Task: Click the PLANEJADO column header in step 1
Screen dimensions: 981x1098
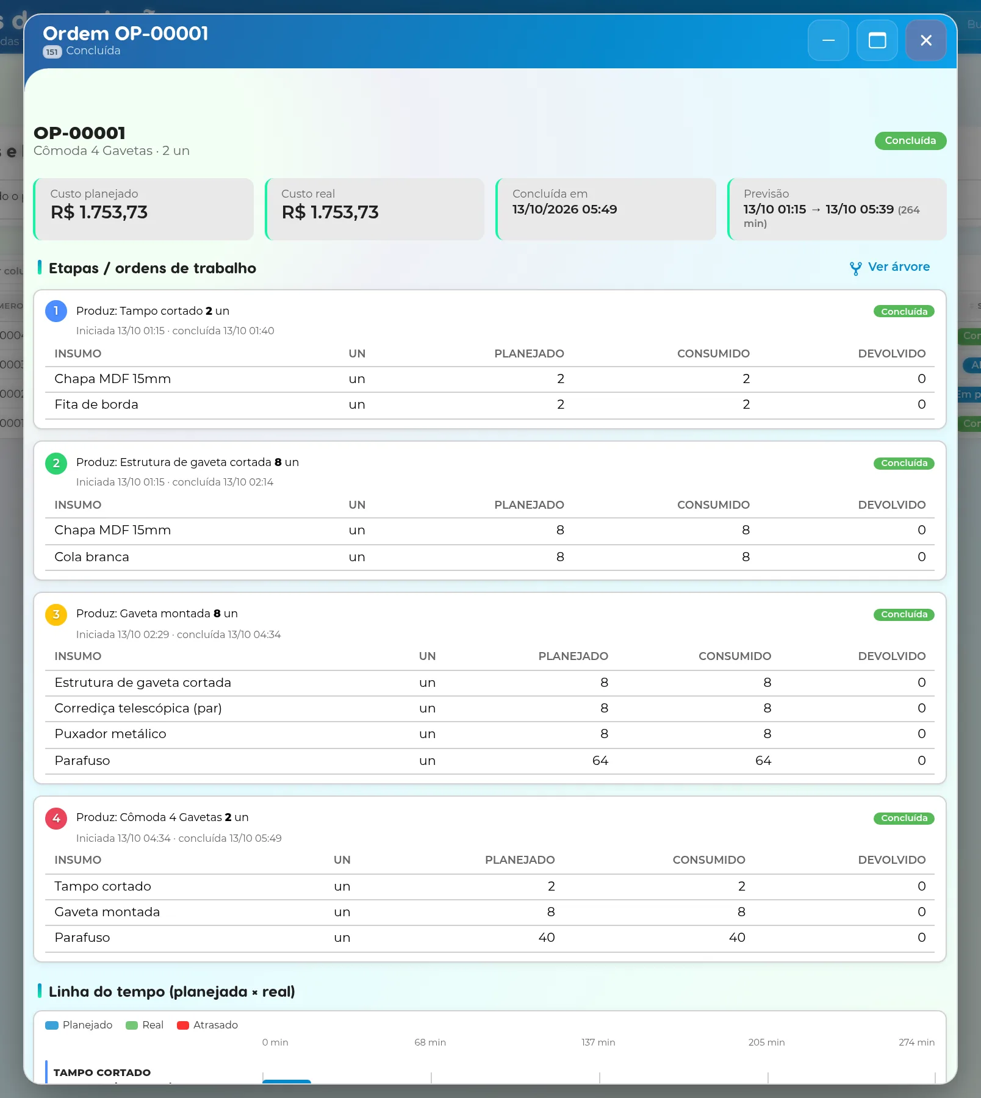Action: pos(529,354)
